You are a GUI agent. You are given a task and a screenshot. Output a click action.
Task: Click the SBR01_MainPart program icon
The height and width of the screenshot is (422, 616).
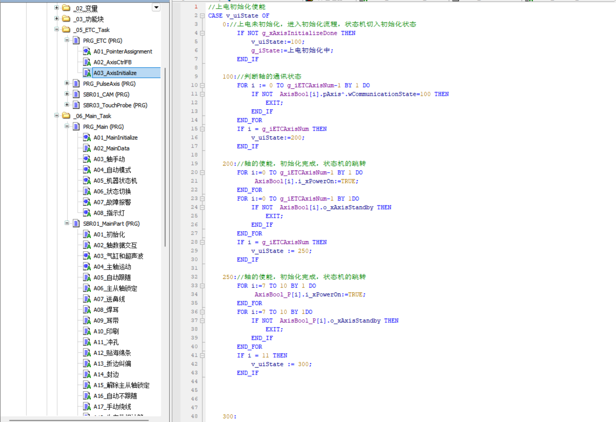tap(77, 223)
